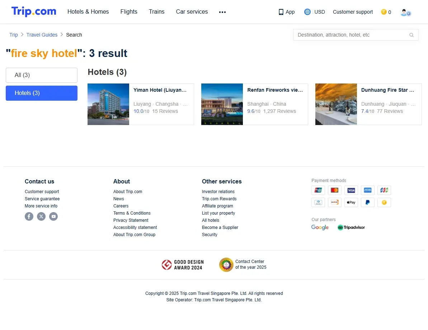
Task: Click Renfan Fireworks hotel thumbnail
Action: click(x=222, y=104)
